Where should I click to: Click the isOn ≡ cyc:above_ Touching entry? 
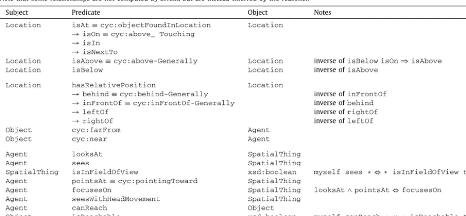(x=133, y=34)
